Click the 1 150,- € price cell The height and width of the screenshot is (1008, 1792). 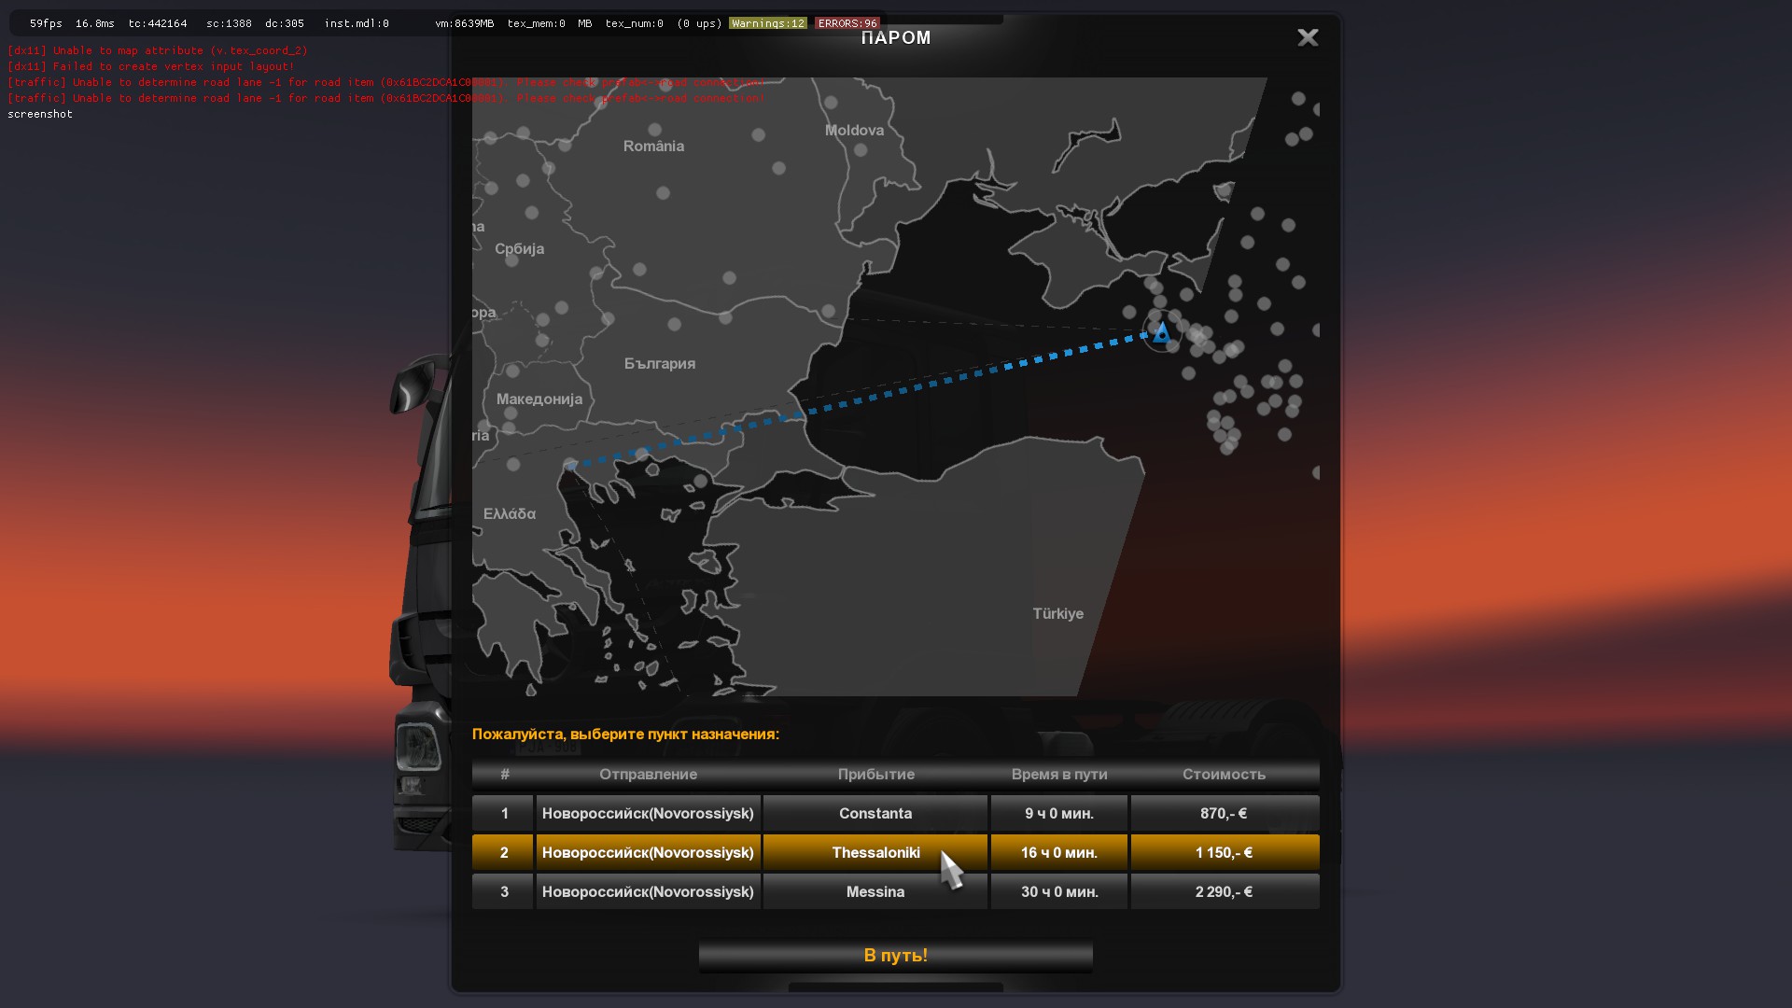coord(1225,852)
